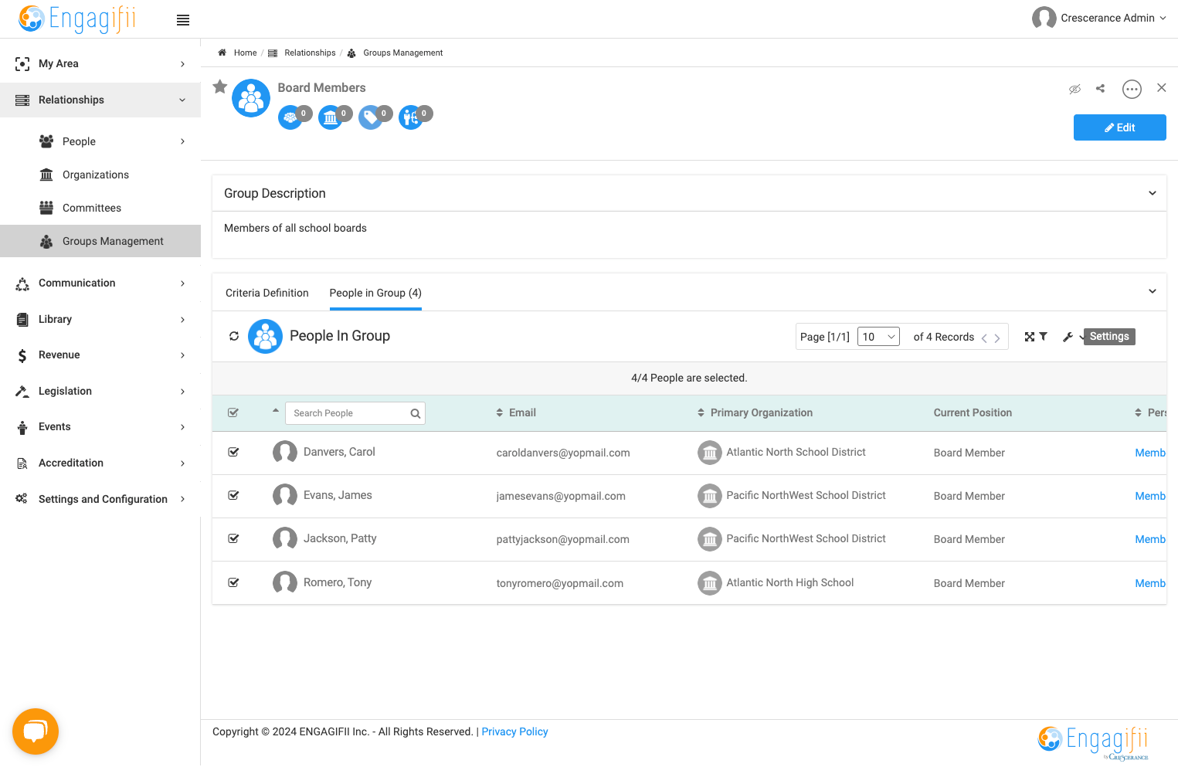
Task: Collapse the Group Description section chevron
Action: pyautogui.click(x=1153, y=193)
